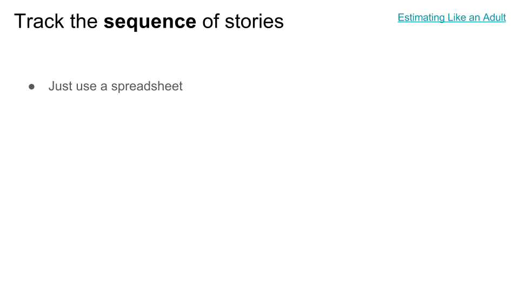Screen dimensions: 519x292
Task: Click the word Just in the bullet
Action: [x=59, y=86]
